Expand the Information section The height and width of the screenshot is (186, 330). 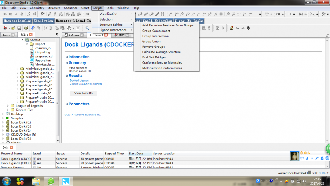click(x=67, y=57)
